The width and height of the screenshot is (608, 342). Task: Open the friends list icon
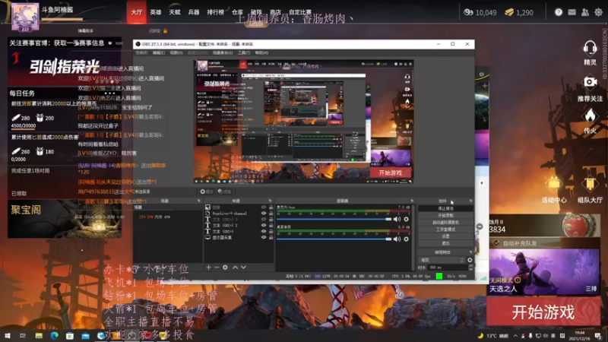pyautogui.click(x=585, y=12)
